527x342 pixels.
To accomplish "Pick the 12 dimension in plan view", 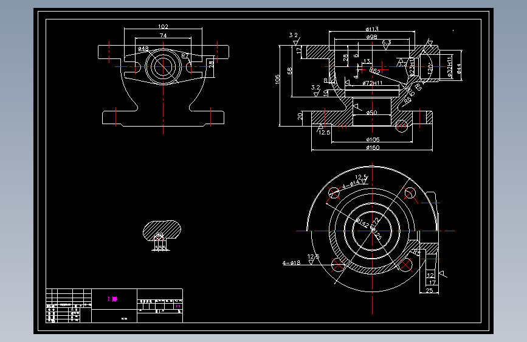I will [430, 275].
